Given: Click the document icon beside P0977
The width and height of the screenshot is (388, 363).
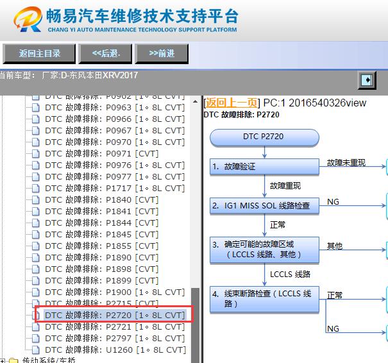Looking at the screenshot, I should pos(36,177).
